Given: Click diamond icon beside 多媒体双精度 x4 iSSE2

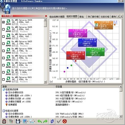Looking at the screenshot, I should (x=7, y=101).
